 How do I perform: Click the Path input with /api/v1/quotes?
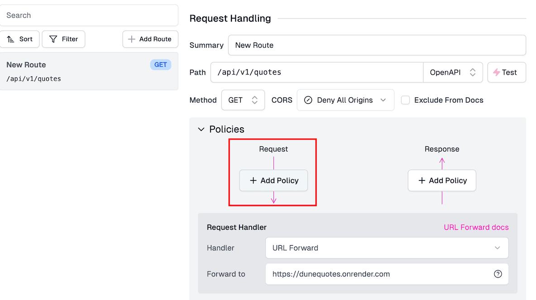pyautogui.click(x=316, y=73)
